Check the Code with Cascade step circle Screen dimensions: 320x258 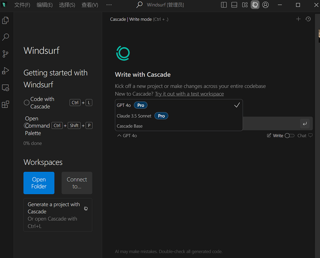(x=27, y=102)
